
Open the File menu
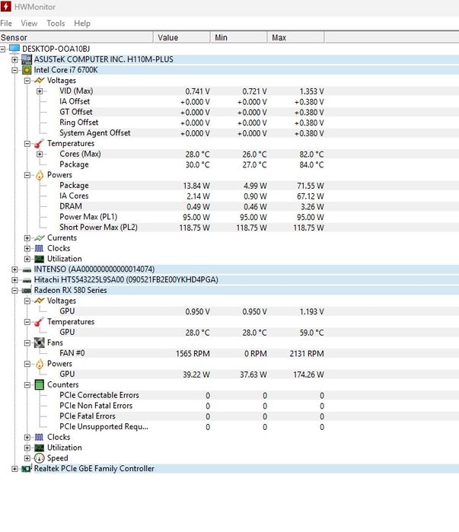pos(6,23)
